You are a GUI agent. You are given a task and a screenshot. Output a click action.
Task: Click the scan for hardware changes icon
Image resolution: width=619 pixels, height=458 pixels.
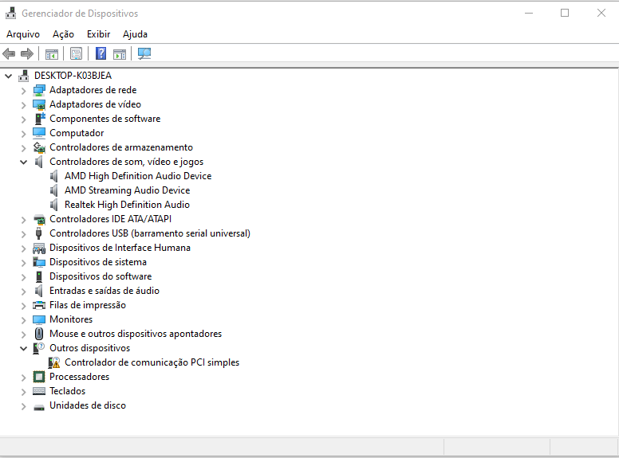coord(144,53)
